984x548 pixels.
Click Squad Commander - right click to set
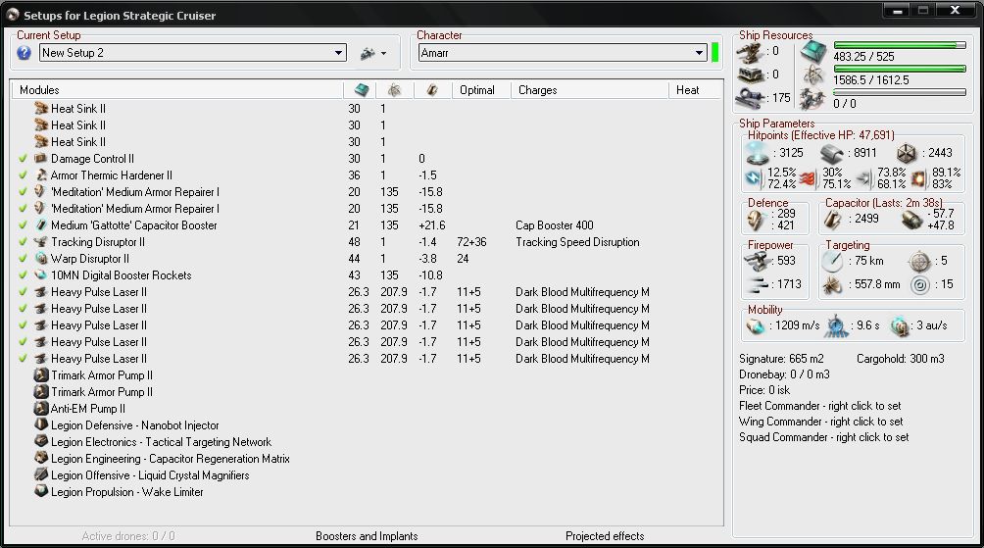tap(823, 437)
